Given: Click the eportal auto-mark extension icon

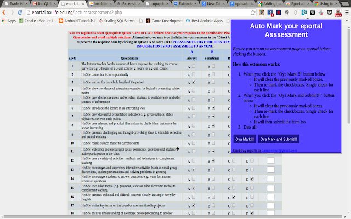Looking at the screenshot, I should click(338, 13).
